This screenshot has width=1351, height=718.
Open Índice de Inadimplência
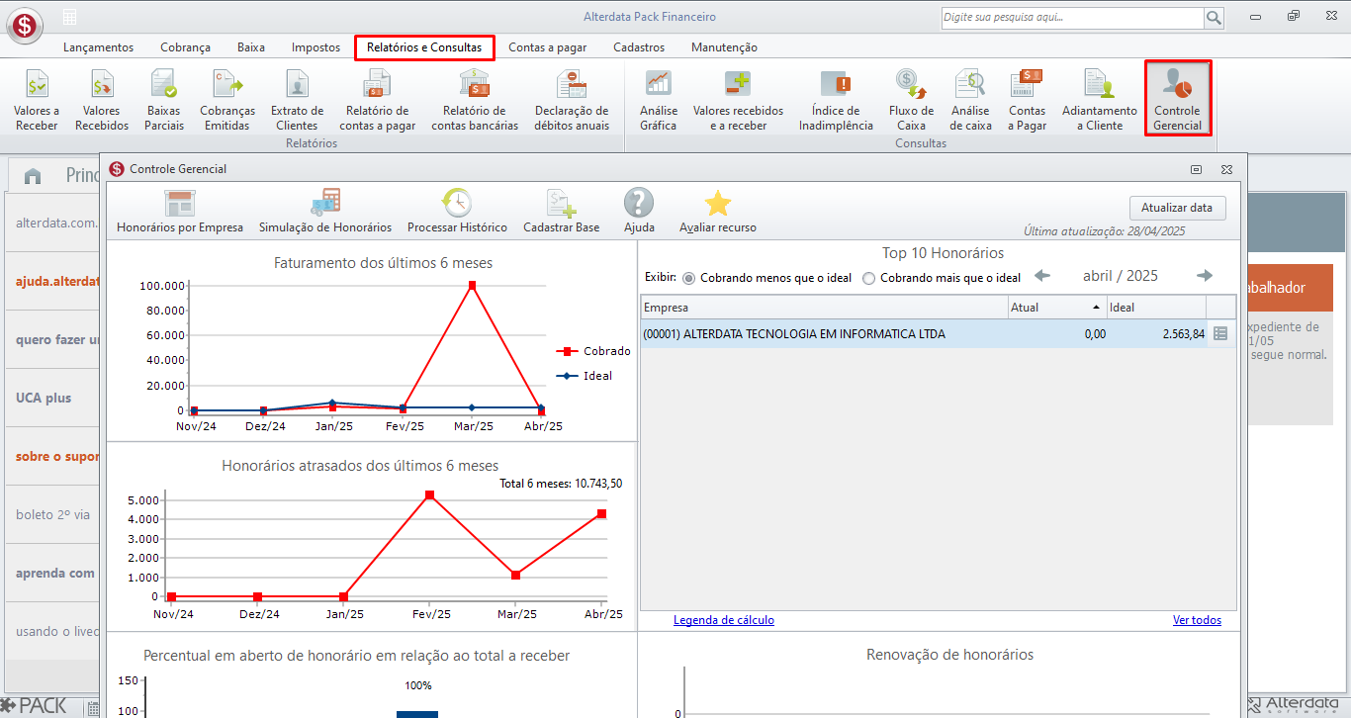point(836,100)
